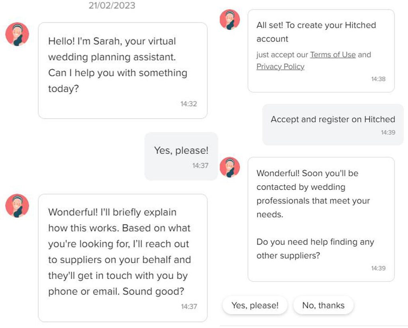This screenshot has height=328, width=408.
Task: Choose the 'No, thanks' quick reply button
Action: 323,306
